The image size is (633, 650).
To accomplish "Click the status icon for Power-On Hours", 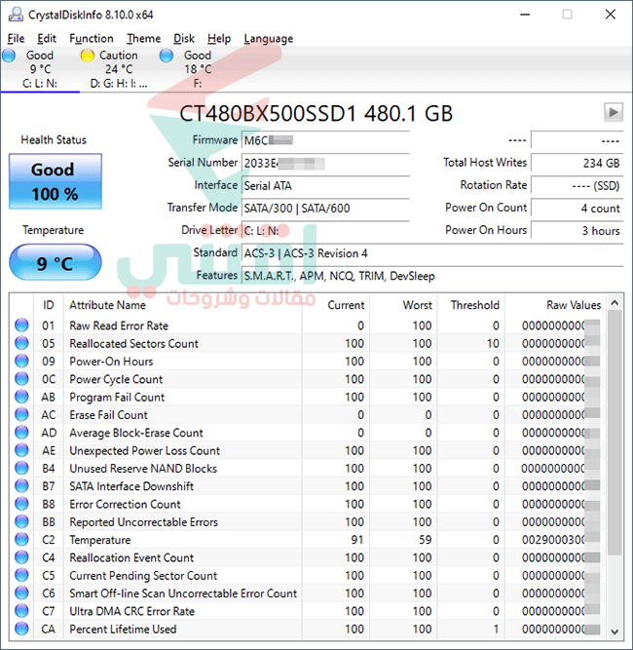I will [x=21, y=362].
